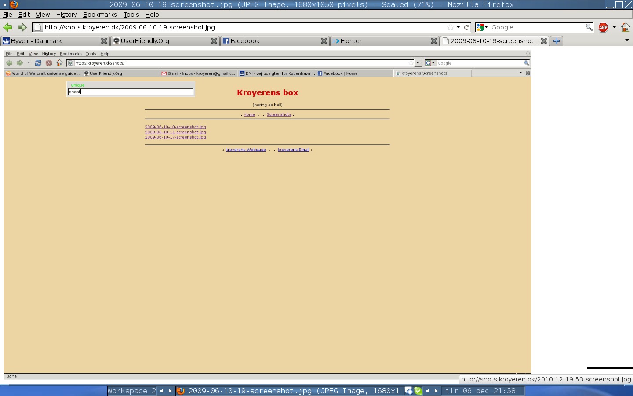Click the Forward navigation arrow
Image resolution: width=633 pixels, height=396 pixels.
click(22, 27)
